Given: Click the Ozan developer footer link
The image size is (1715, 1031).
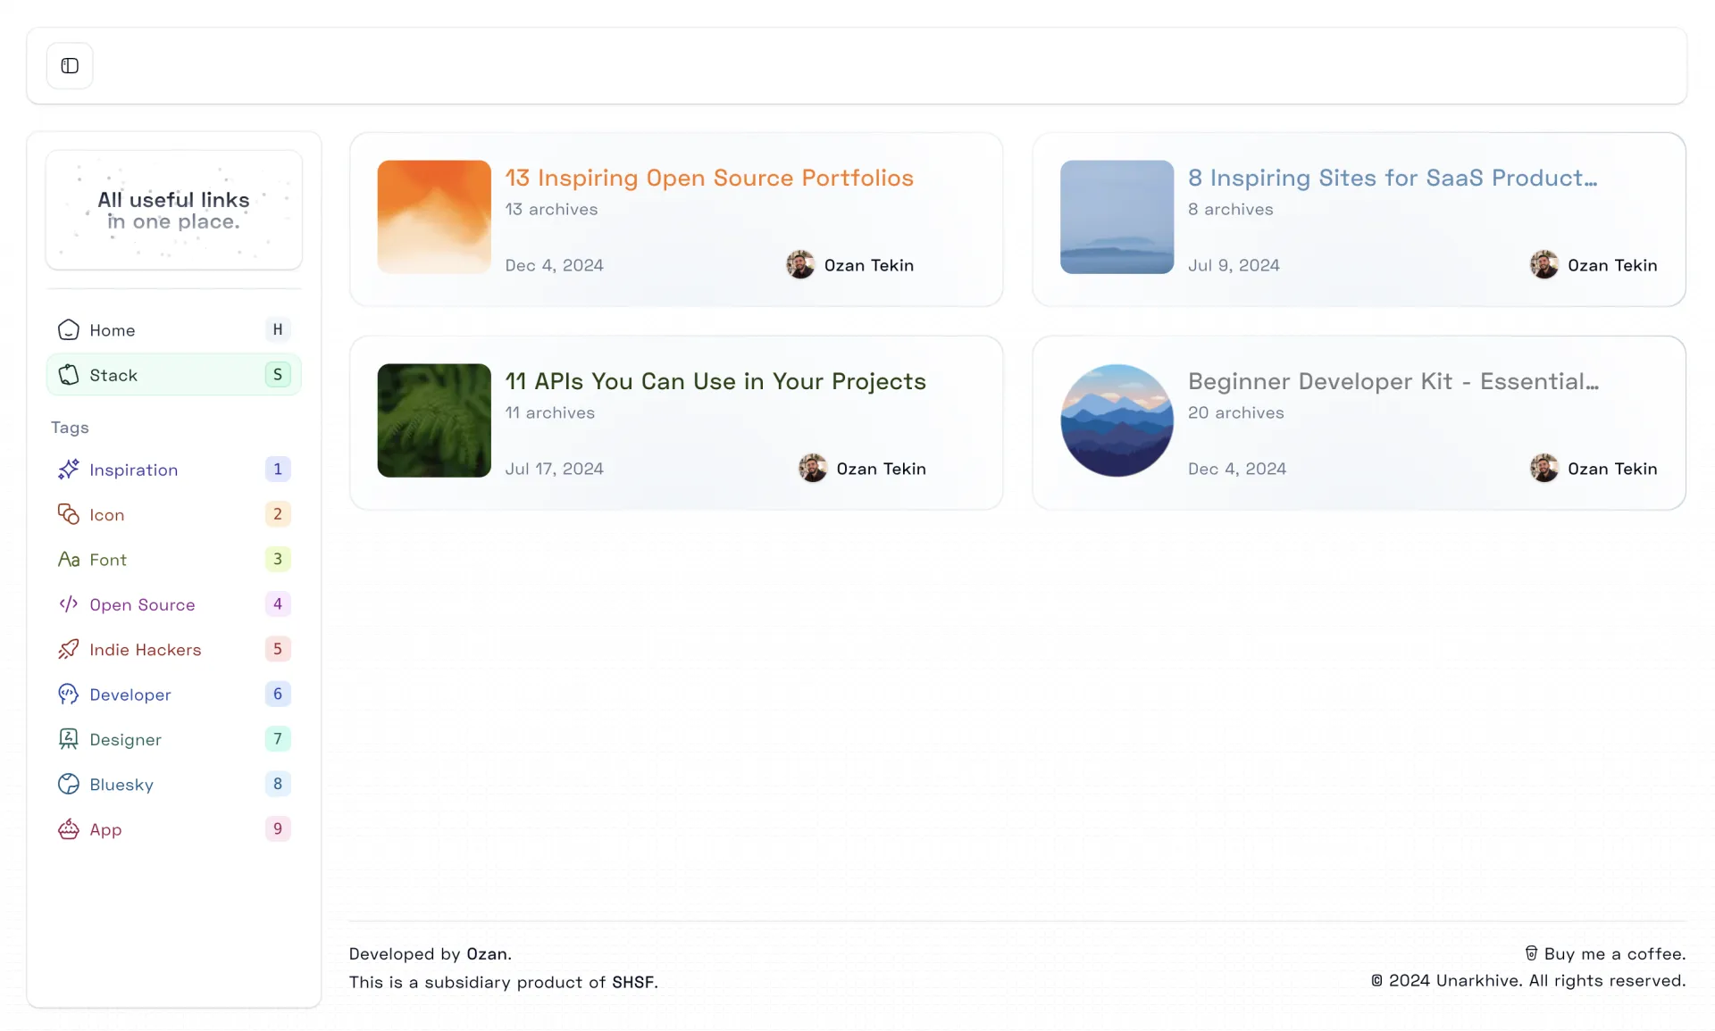Looking at the screenshot, I should tap(487, 953).
